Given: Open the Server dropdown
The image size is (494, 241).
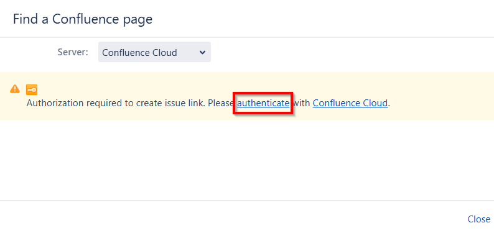Looking at the screenshot, I should click(154, 52).
